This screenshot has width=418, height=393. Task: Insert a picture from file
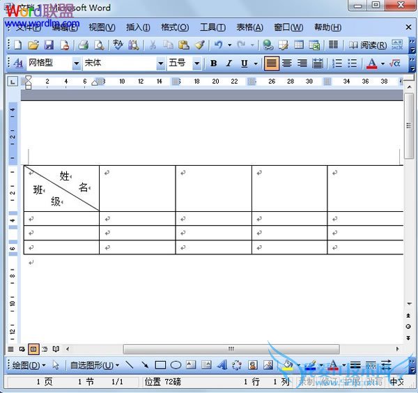click(268, 364)
